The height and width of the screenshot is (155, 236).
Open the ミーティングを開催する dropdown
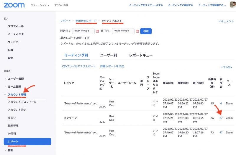(212, 5)
